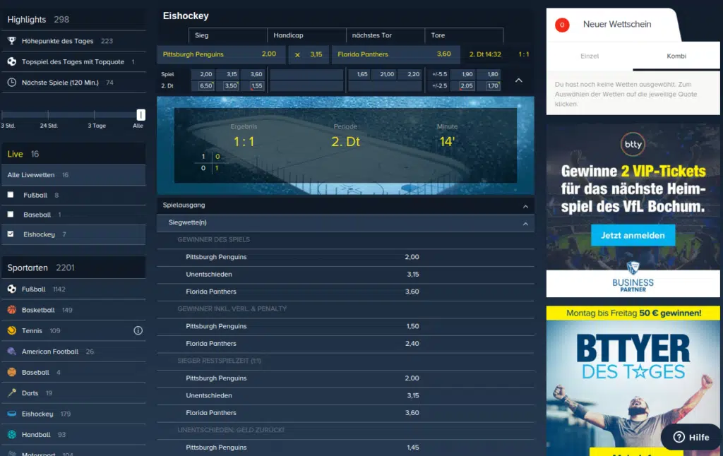Collapse the Spielausgang section
The height and width of the screenshot is (456, 723).
tap(525, 207)
